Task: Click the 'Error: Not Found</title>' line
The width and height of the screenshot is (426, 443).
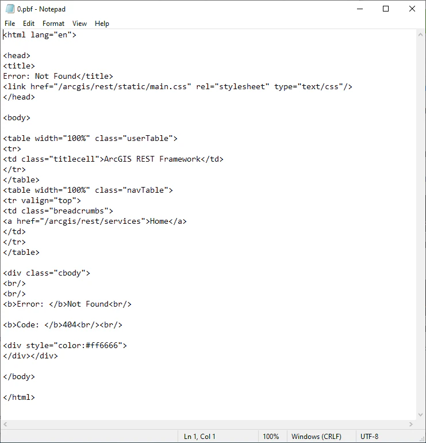Action: click(x=58, y=77)
